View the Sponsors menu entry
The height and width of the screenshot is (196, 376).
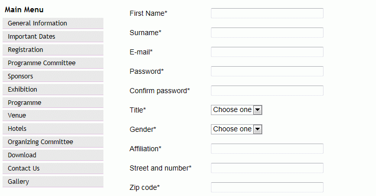click(53, 76)
